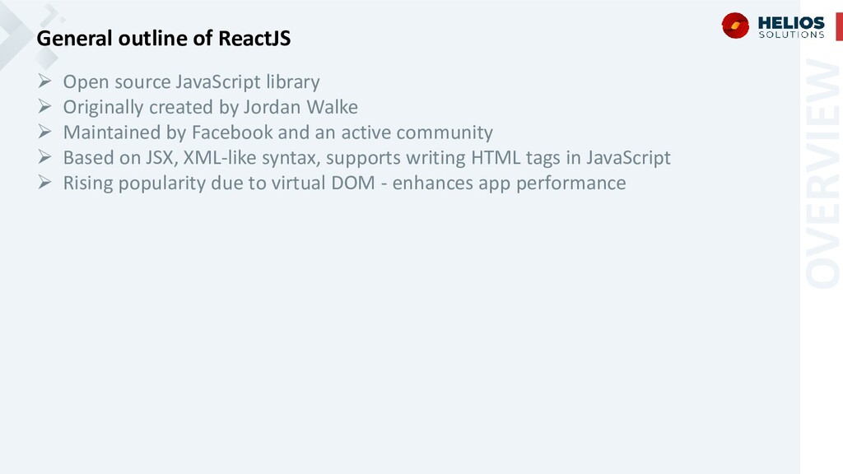Click the vertical OVERVIEW watermark text

point(822,173)
